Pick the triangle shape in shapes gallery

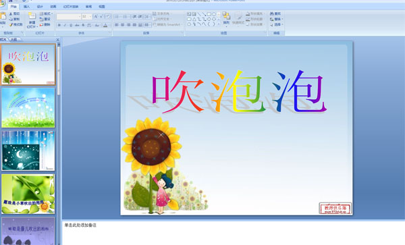[194, 19]
